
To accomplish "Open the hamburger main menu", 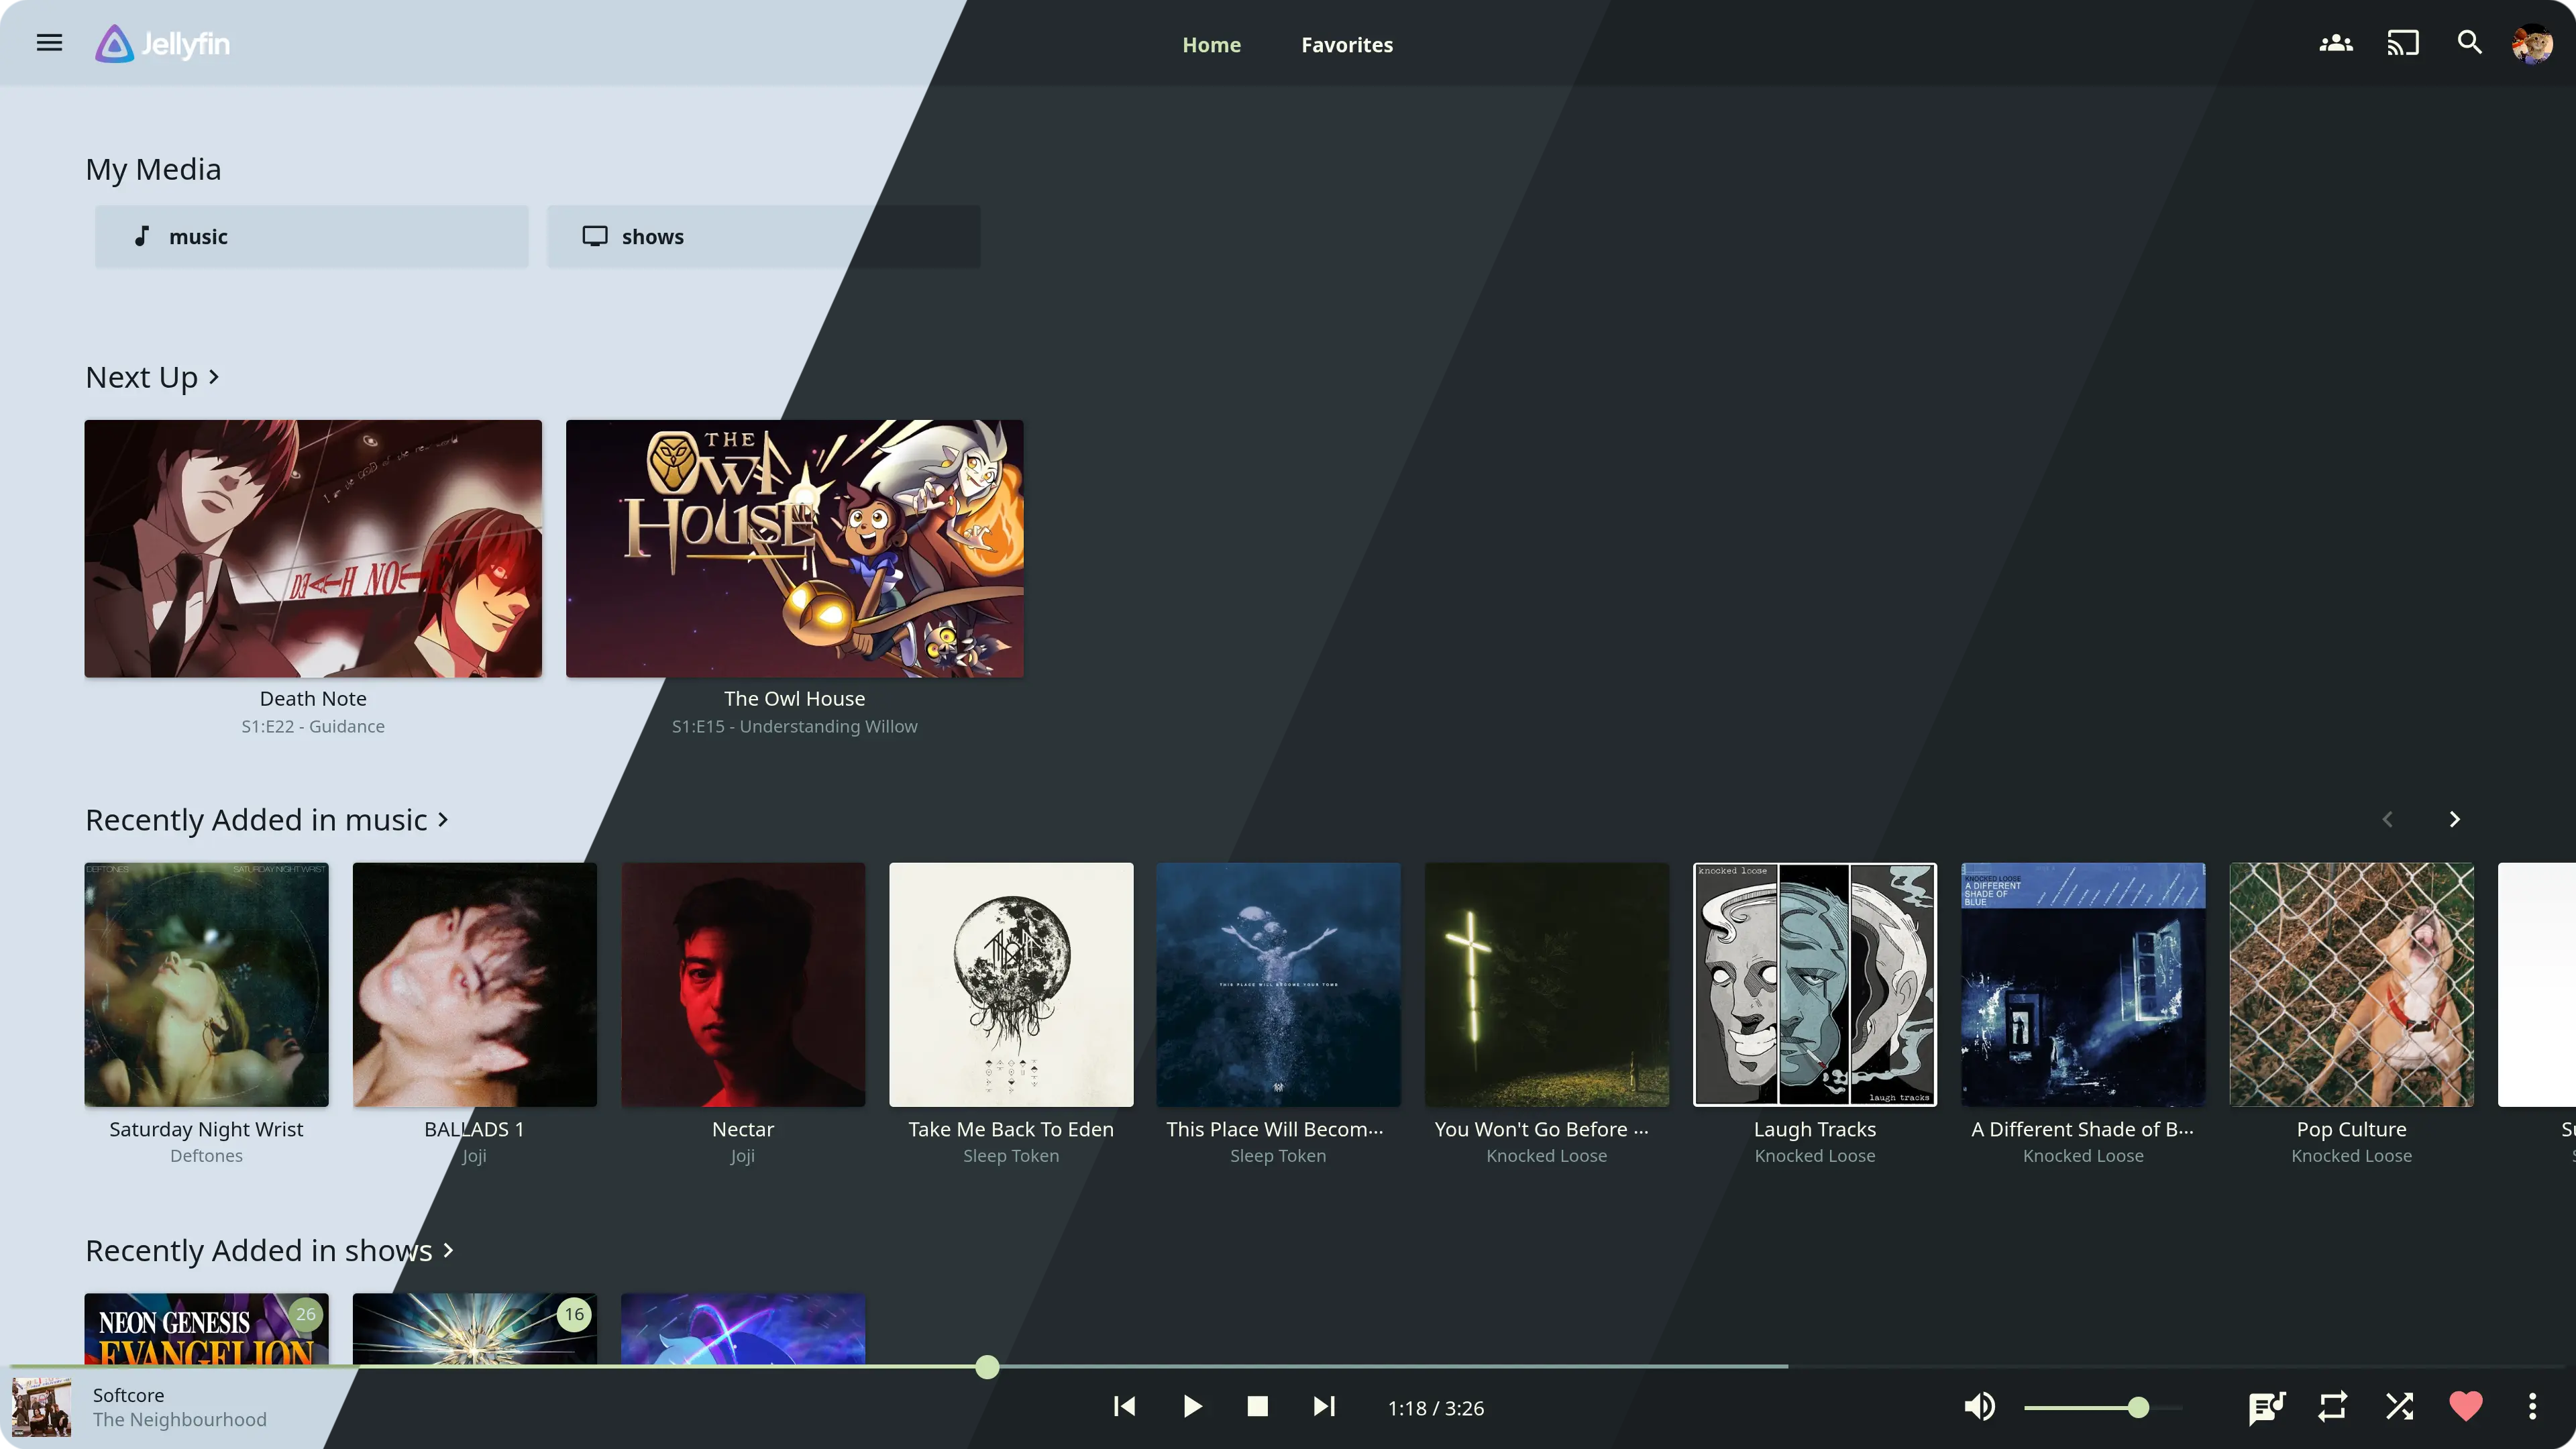I will click(x=49, y=43).
